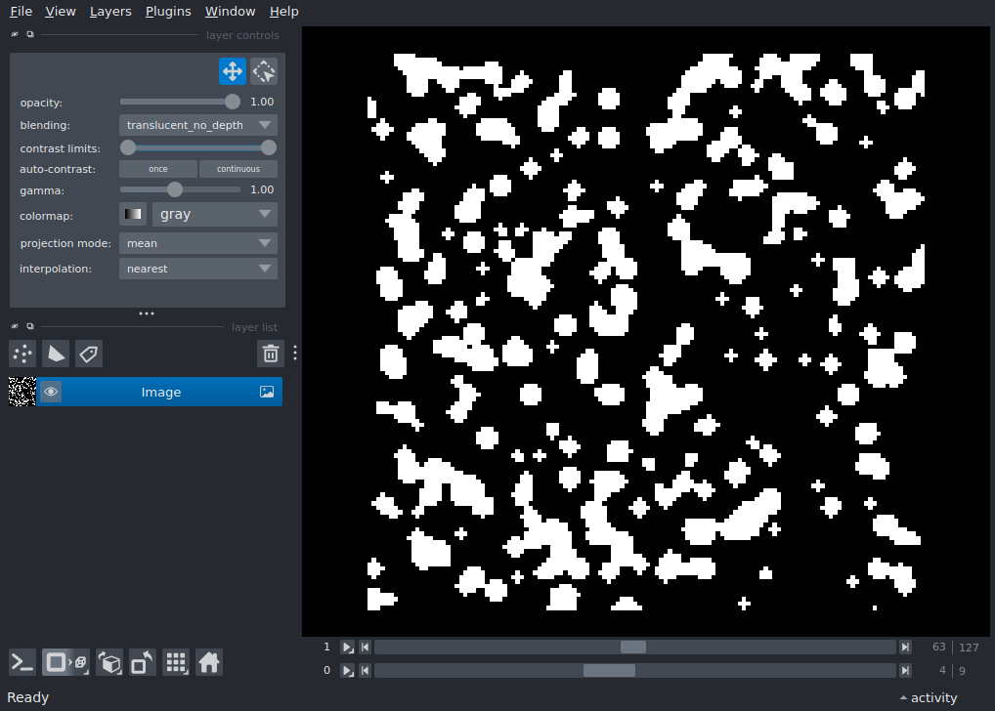Delete the selected layer with trash icon

tap(271, 354)
